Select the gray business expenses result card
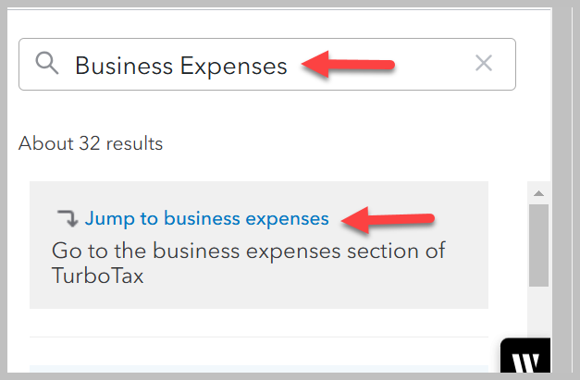 pos(259,245)
